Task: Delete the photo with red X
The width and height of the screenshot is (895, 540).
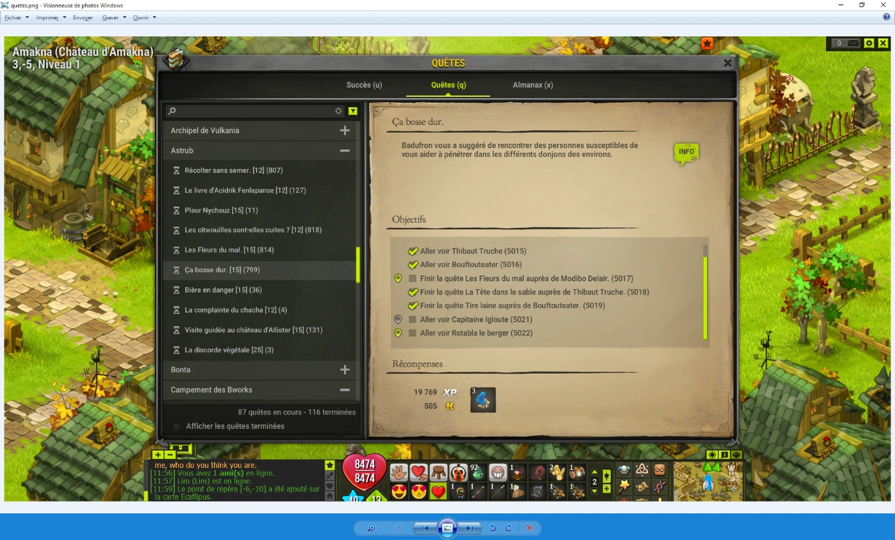Action: point(529,528)
